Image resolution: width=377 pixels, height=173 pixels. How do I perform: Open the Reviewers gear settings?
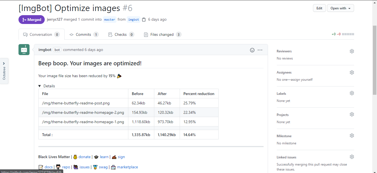tap(352, 51)
